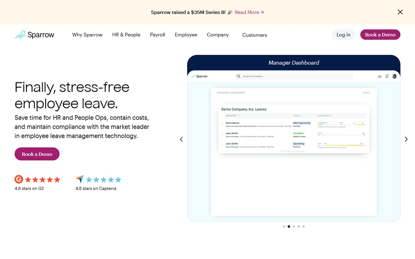
Task: Click '4.8 stars on G2' text
Action: pos(29,188)
